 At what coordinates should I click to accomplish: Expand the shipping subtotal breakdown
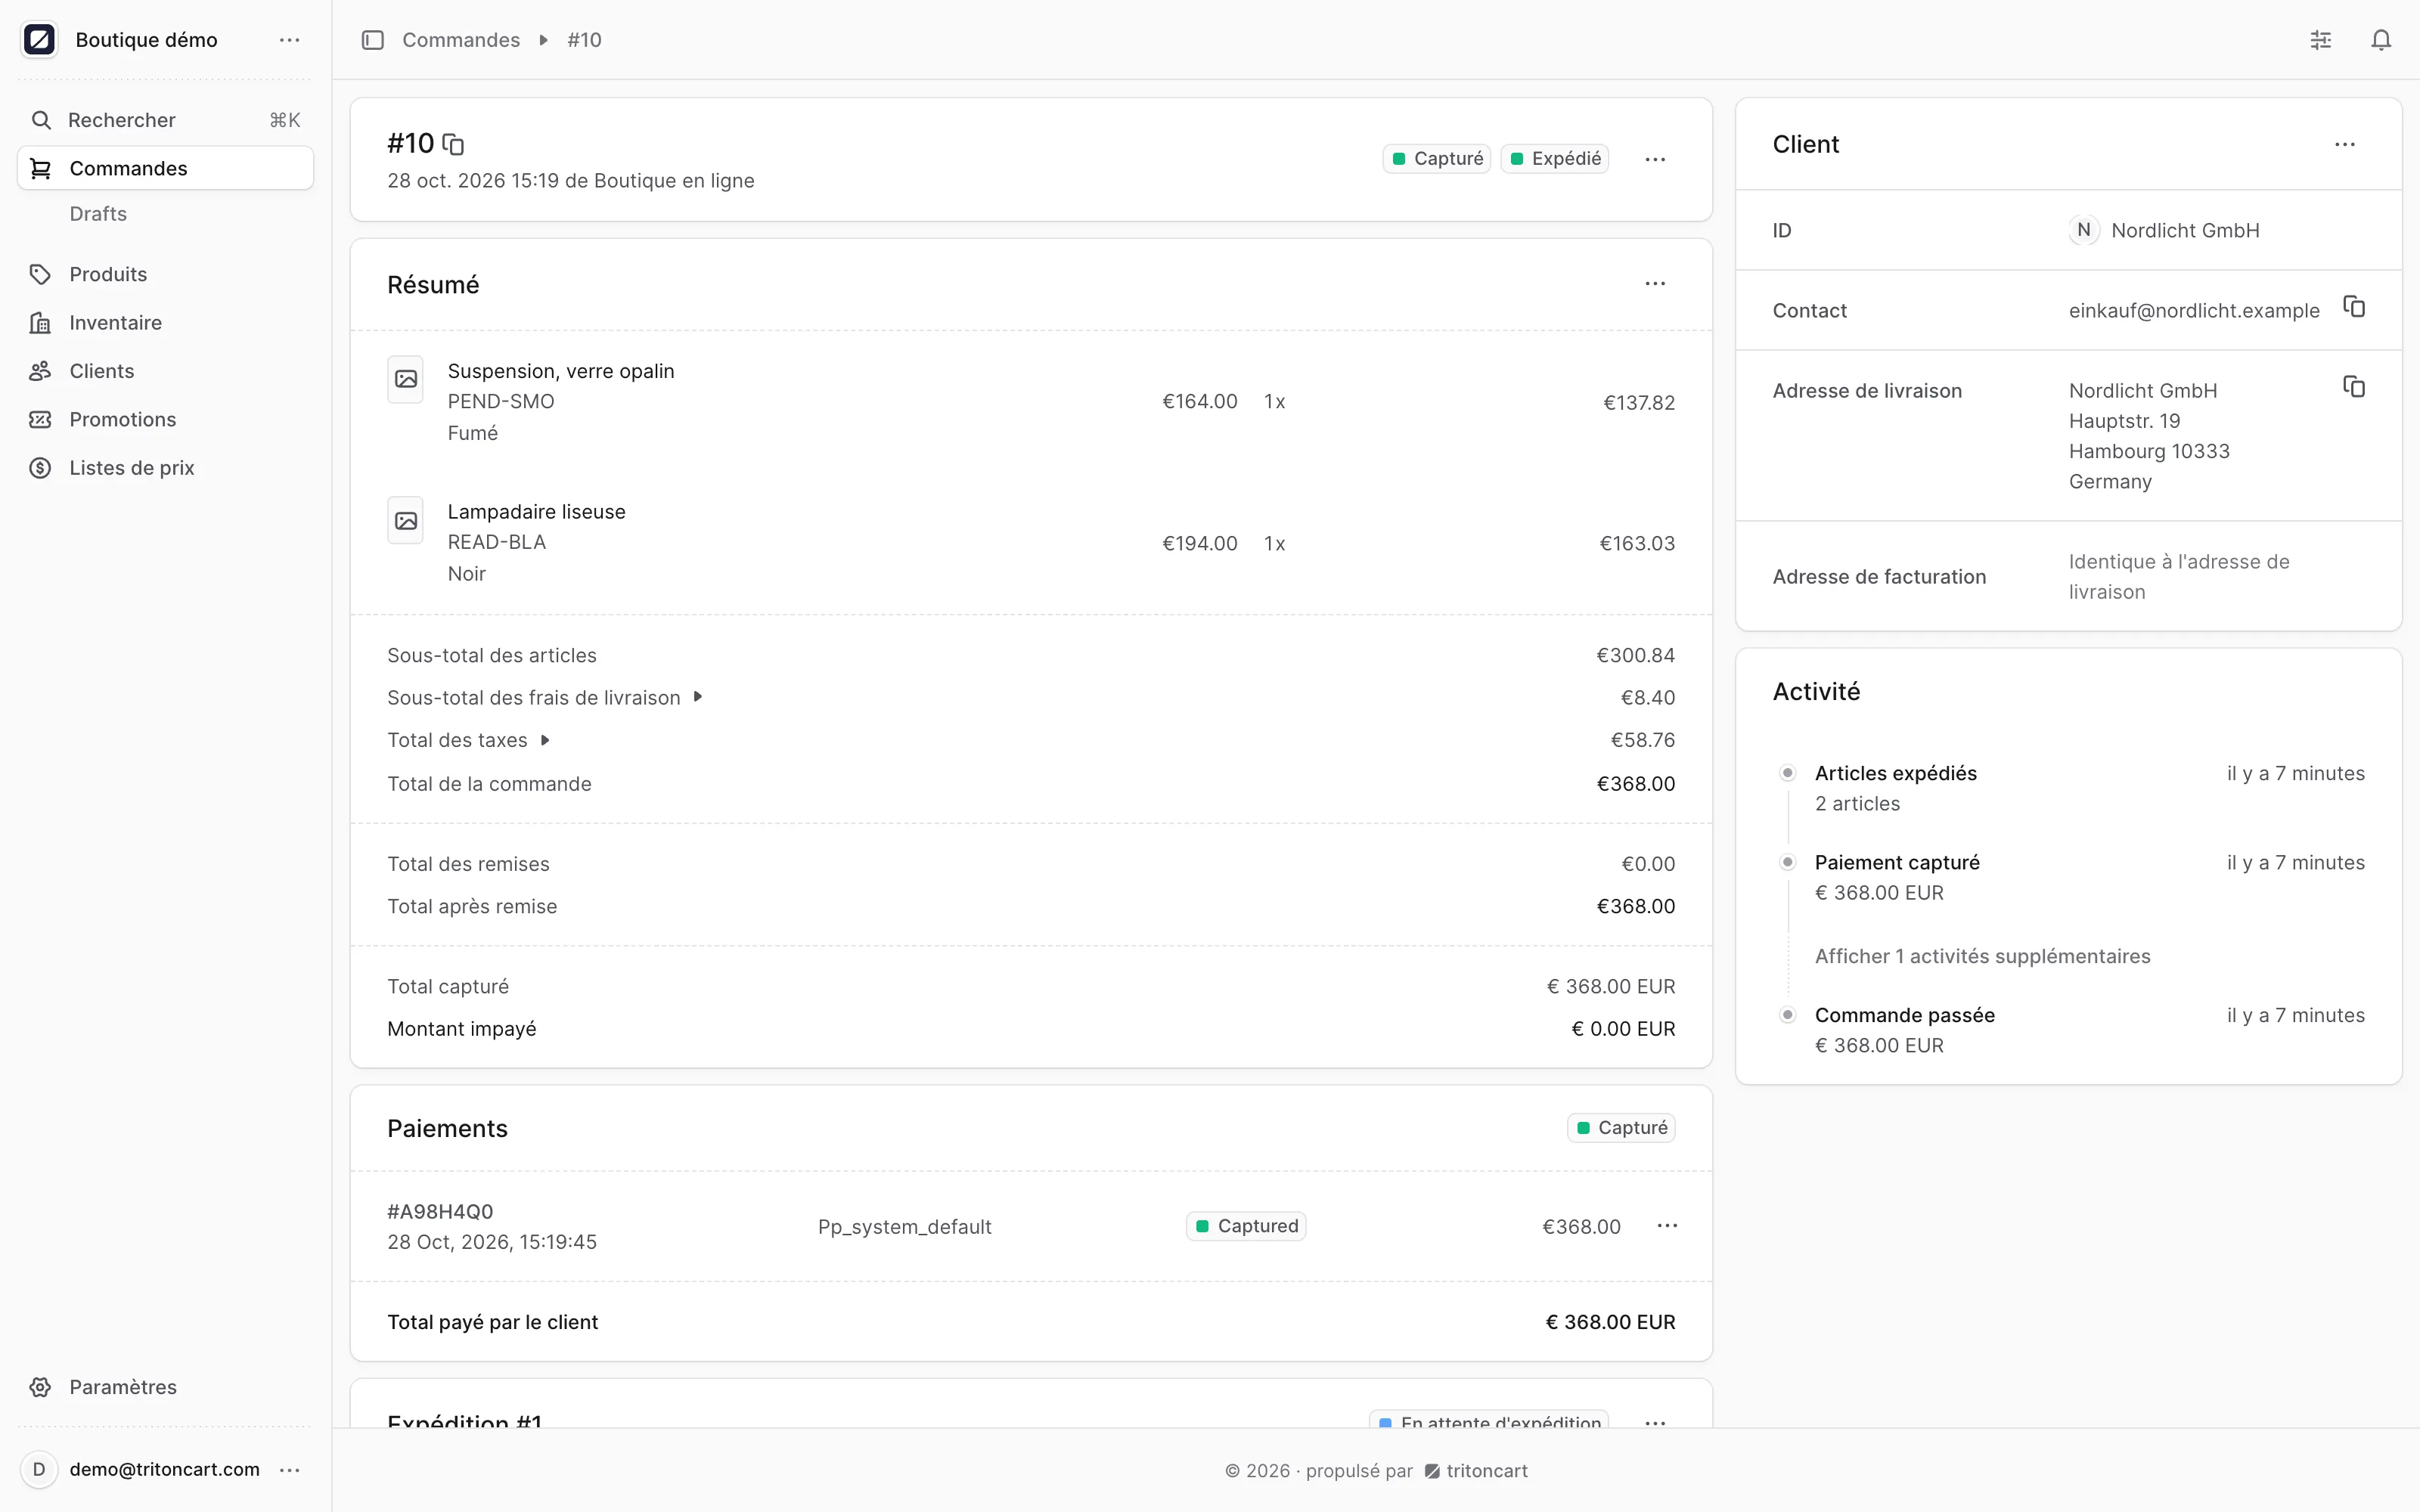(x=698, y=697)
